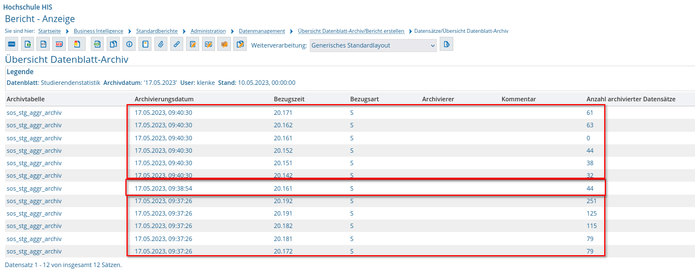Export report as HTML
Image resolution: width=695 pixels, height=275 pixels.
[x=12, y=45]
